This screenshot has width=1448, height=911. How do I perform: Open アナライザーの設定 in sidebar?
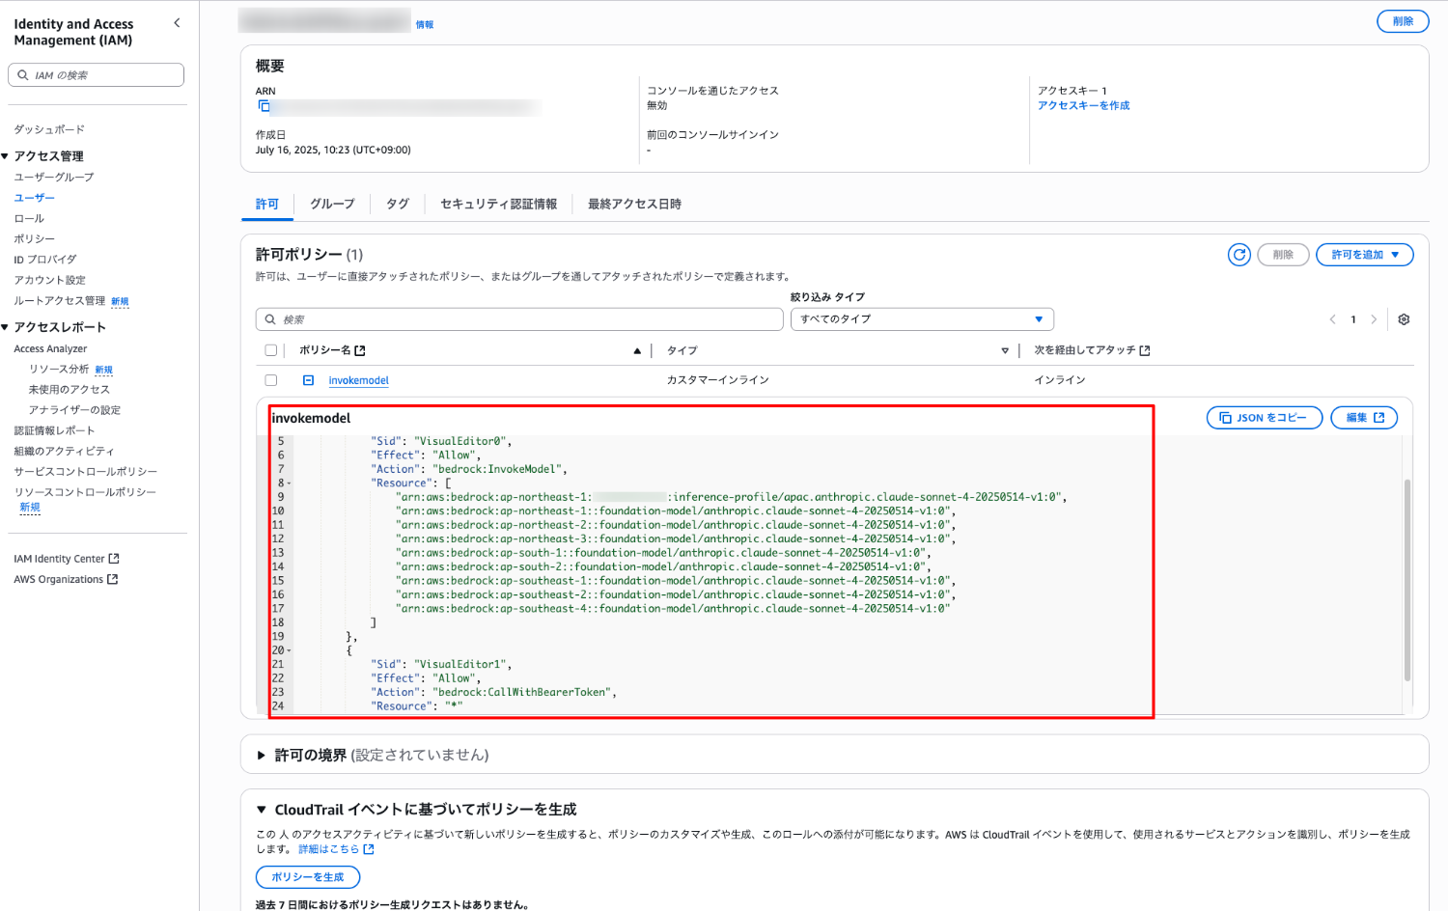[75, 410]
